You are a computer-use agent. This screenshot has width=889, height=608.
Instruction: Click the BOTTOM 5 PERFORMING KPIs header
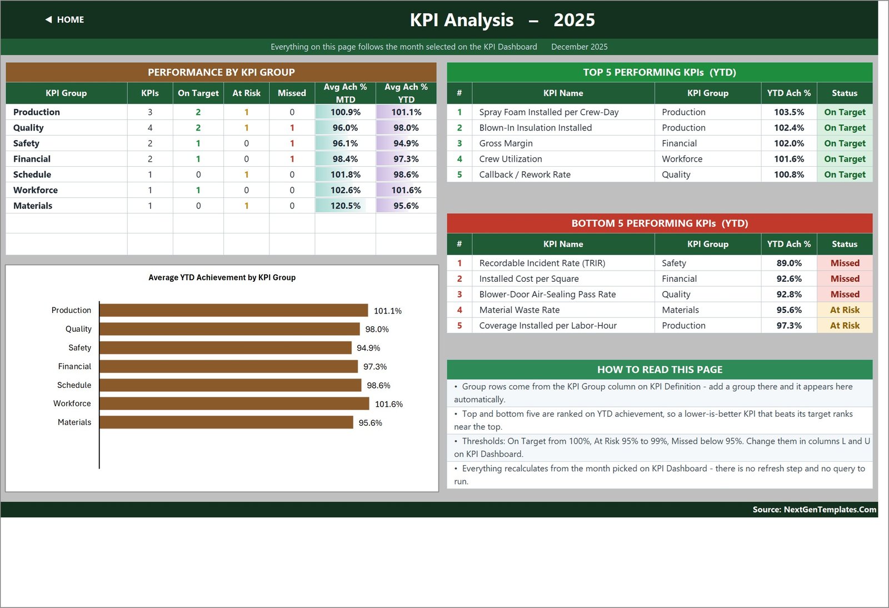pyautogui.click(x=660, y=223)
